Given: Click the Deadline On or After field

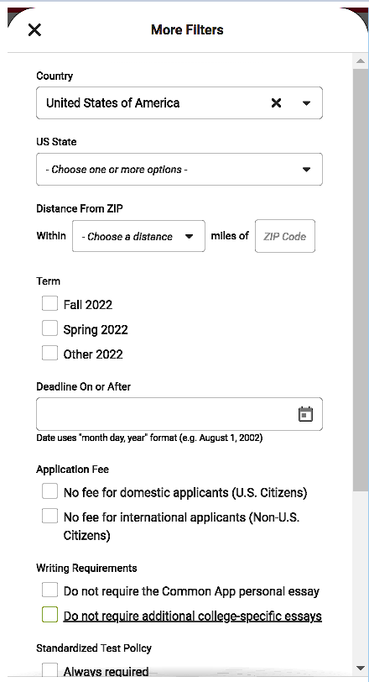Looking at the screenshot, I should [x=179, y=414].
